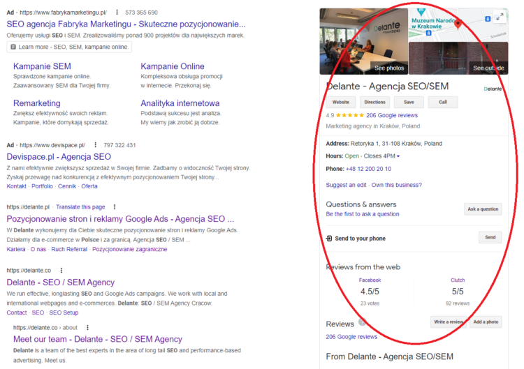Click the five-star rating graphic
524x369 pixels.
[349, 115]
